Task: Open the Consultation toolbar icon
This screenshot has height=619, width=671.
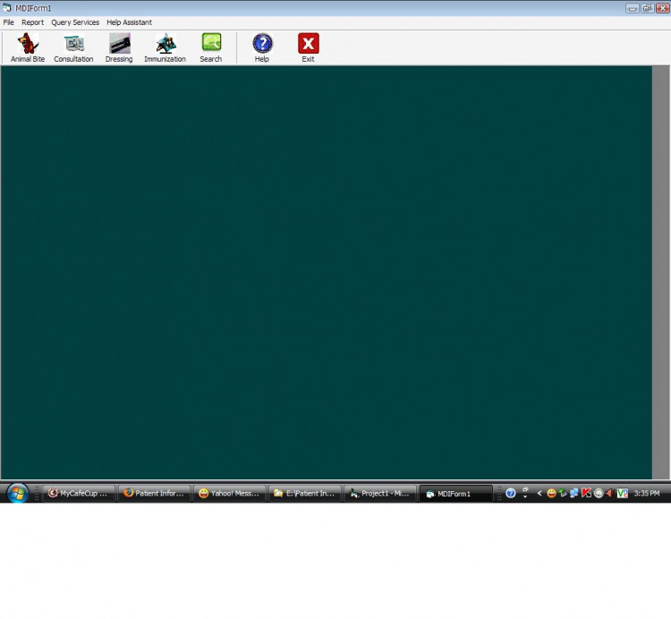Action: (73, 48)
